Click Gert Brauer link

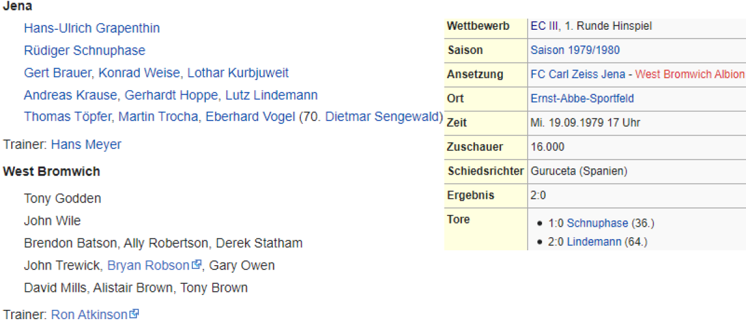pos(58,73)
